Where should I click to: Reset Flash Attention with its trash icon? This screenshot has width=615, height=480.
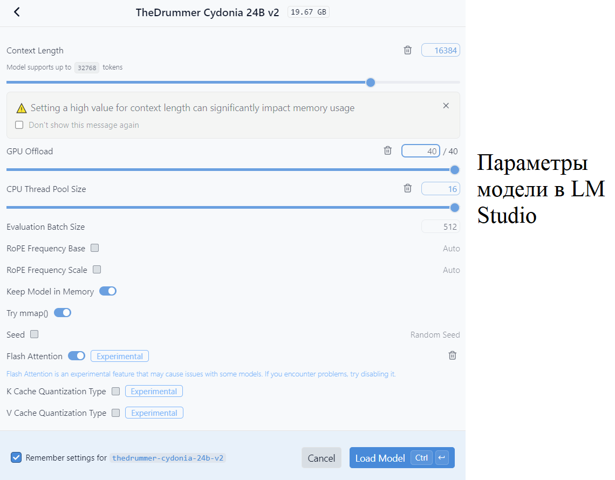[x=452, y=355]
